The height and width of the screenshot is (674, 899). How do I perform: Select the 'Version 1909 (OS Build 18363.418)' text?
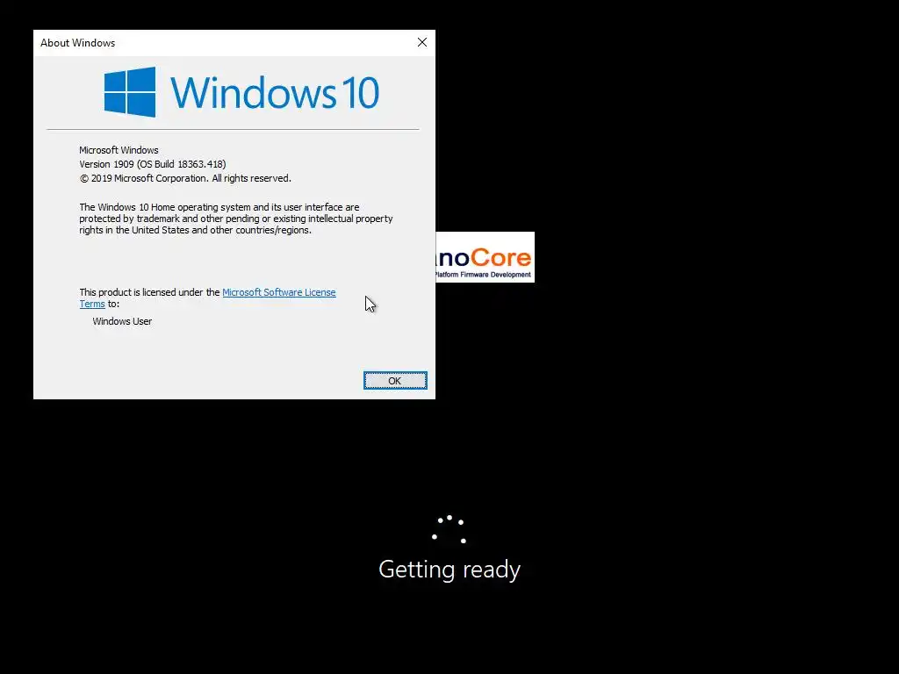point(153,164)
